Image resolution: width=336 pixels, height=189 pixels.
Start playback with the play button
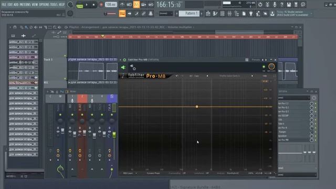[x=87, y=5]
